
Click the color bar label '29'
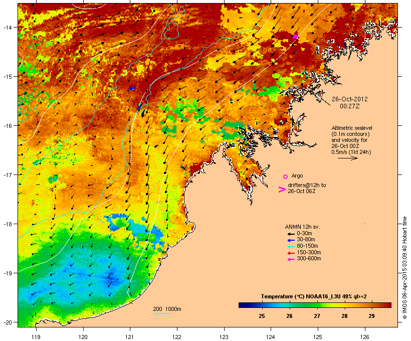[372, 316]
